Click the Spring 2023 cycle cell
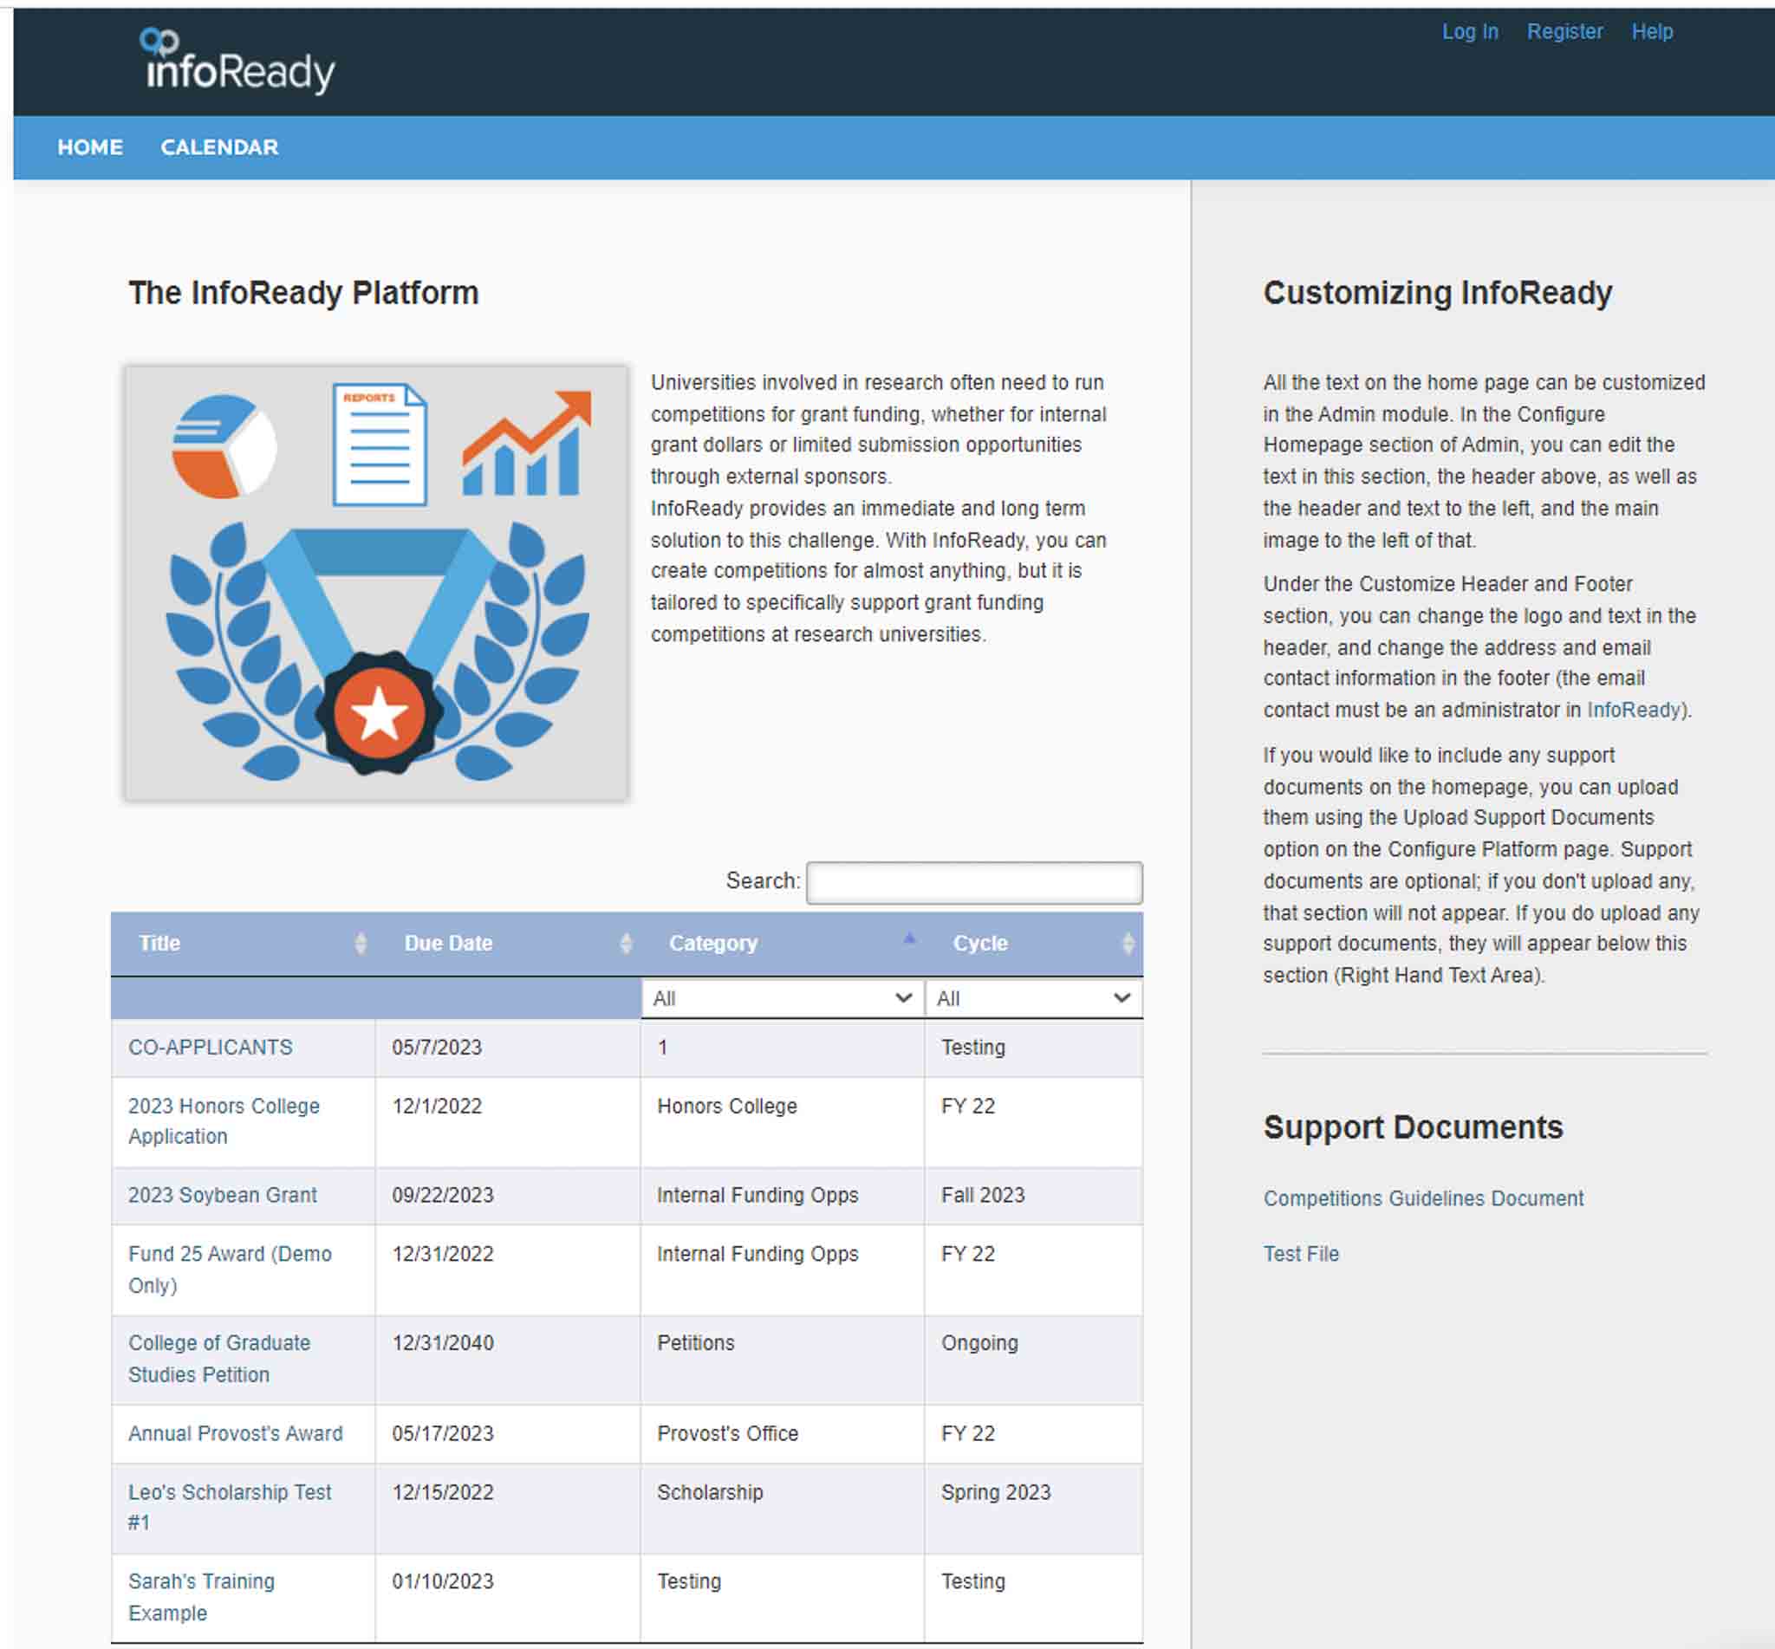The image size is (1775, 1649). point(1033,1508)
